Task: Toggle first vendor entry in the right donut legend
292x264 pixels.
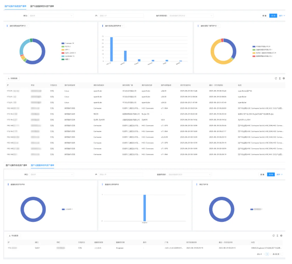Action: 261,46
